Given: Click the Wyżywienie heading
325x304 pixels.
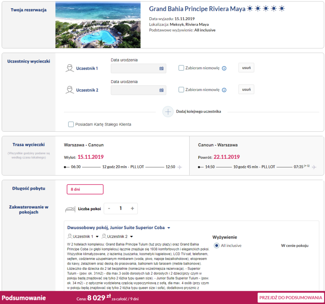Looking at the screenshot, I should (225, 237).
